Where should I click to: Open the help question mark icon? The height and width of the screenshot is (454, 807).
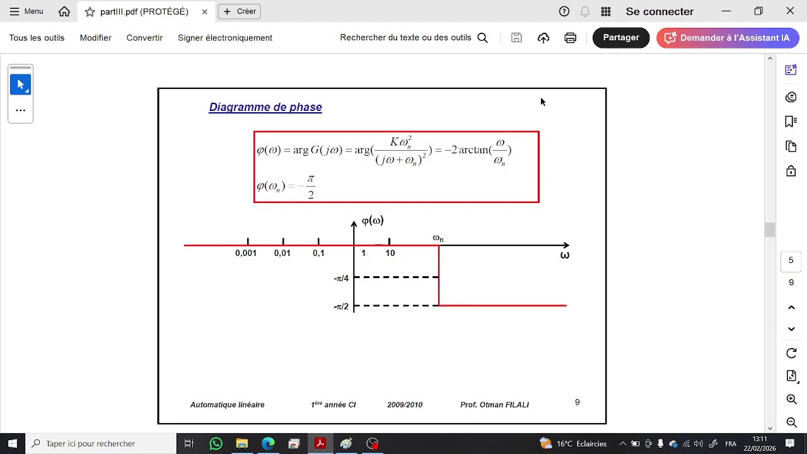coord(564,11)
